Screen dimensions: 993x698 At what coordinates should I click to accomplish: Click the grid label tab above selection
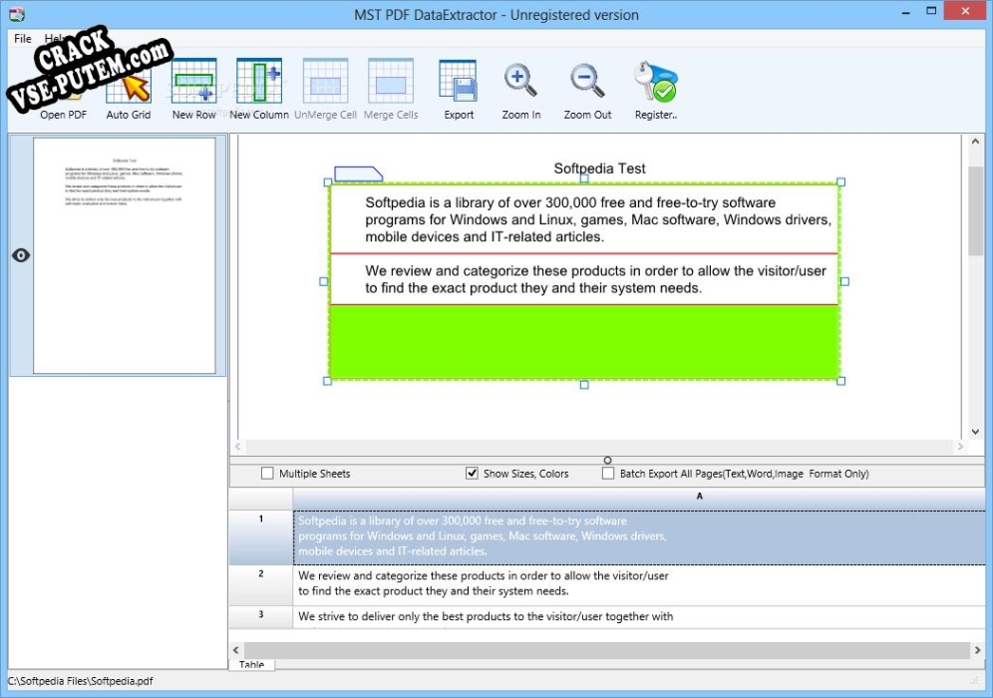pos(359,174)
